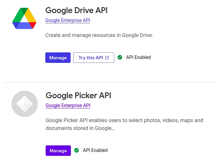219x167 pixels.
Task: Click the ellipsis ending the Picker description
Action: point(113,128)
